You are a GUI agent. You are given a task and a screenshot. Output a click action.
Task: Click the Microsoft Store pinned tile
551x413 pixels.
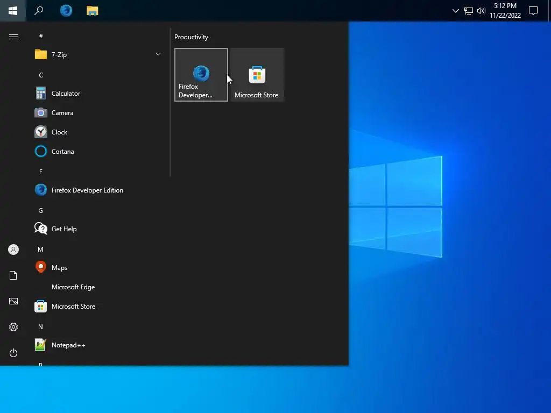click(257, 75)
